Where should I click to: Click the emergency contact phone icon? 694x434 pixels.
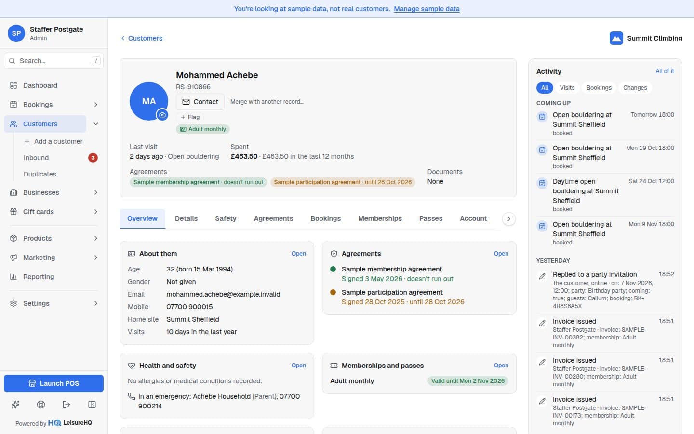[x=132, y=396]
